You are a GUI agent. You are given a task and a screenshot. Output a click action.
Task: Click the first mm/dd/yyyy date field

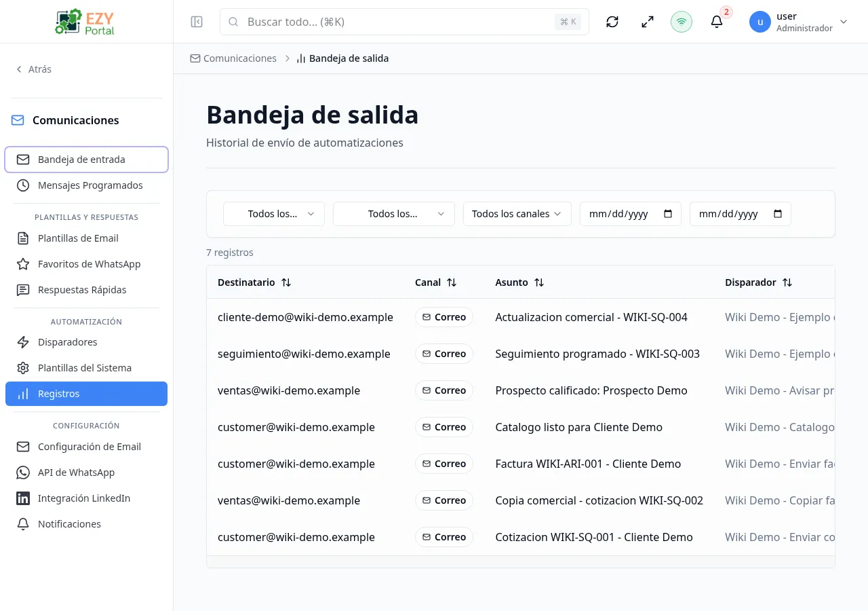631,214
